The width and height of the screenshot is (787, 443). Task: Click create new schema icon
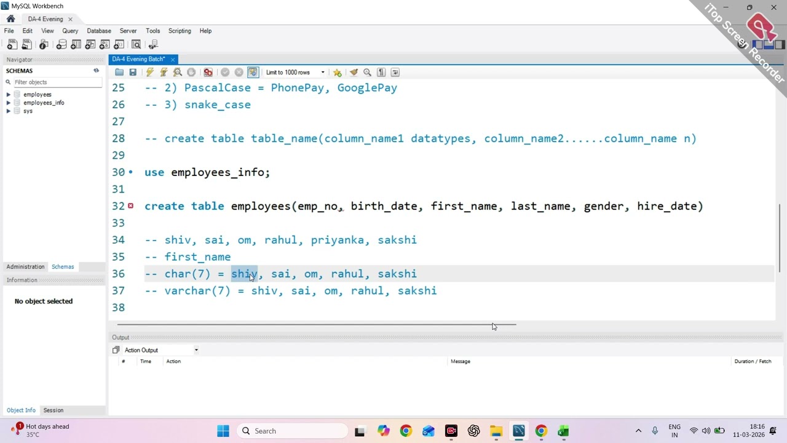[61, 44]
